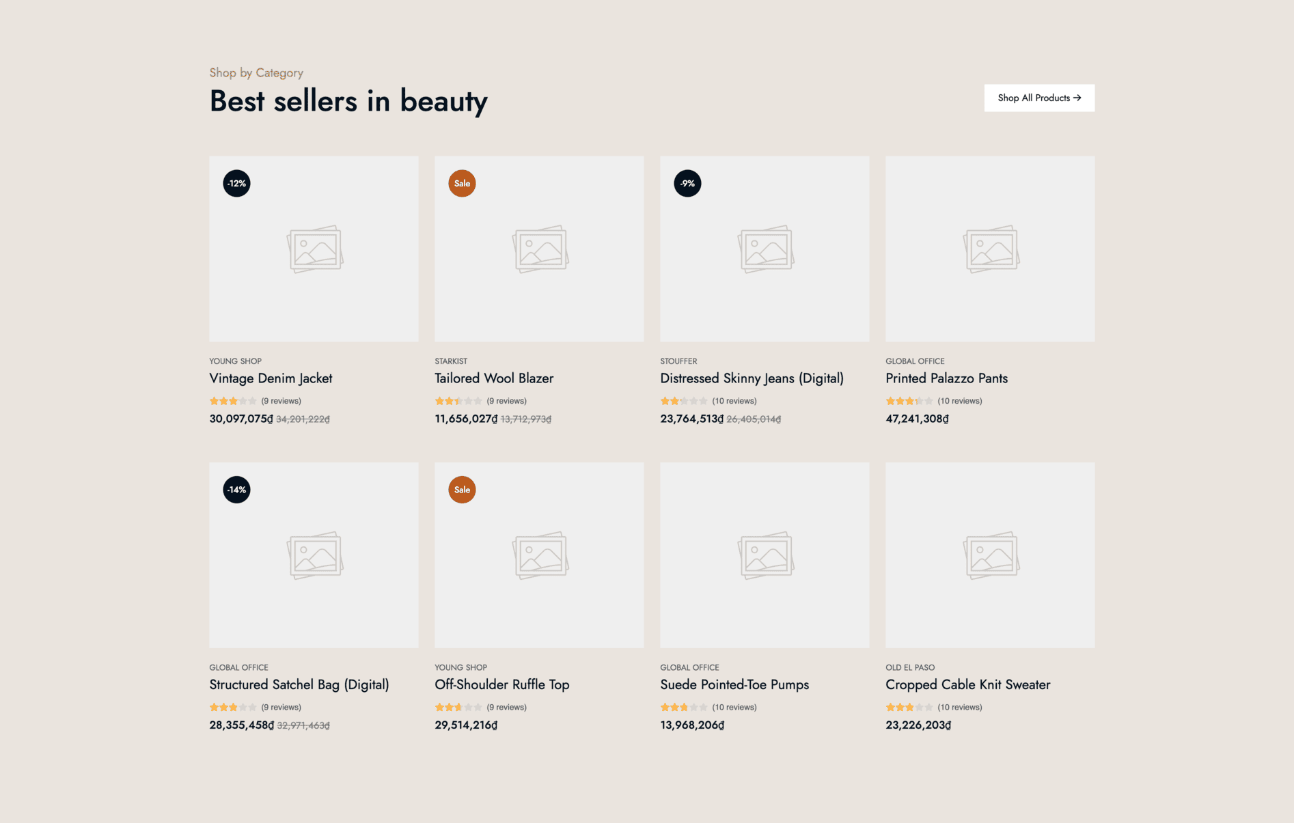Viewport: 1294px width, 823px height.
Task: Click Sale badge on Off-Shoulder Ruffle Top
Action: tap(462, 490)
